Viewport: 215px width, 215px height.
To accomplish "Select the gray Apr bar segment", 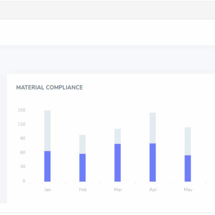I will [x=153, y=128].
